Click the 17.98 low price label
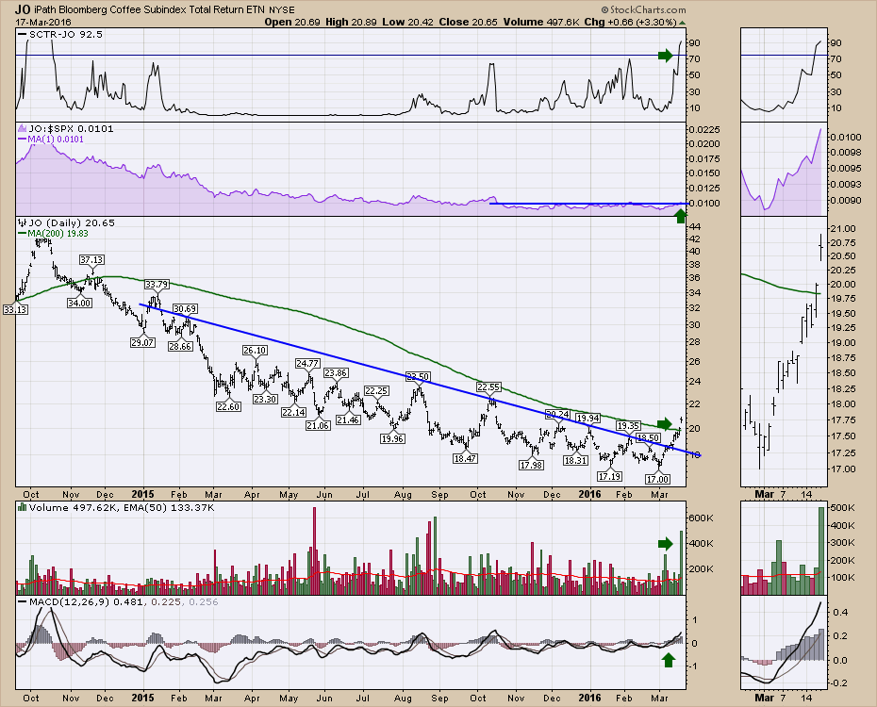 pyautogui.click(x=531, y=465)
